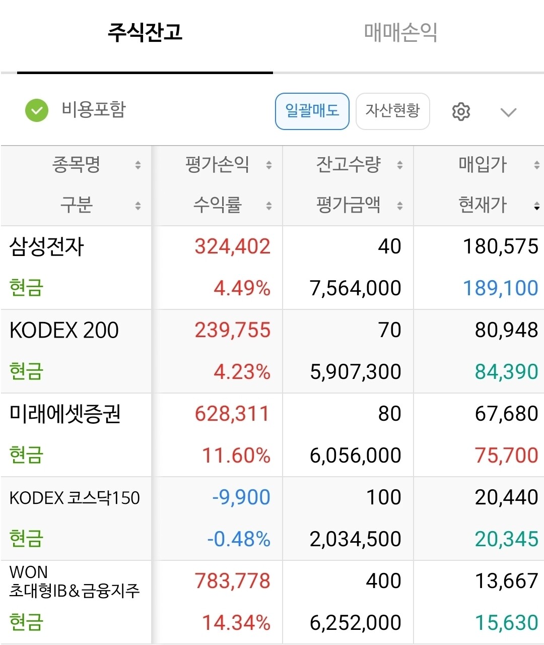Expand the chevron beside the gear

(x=509, y=112)
